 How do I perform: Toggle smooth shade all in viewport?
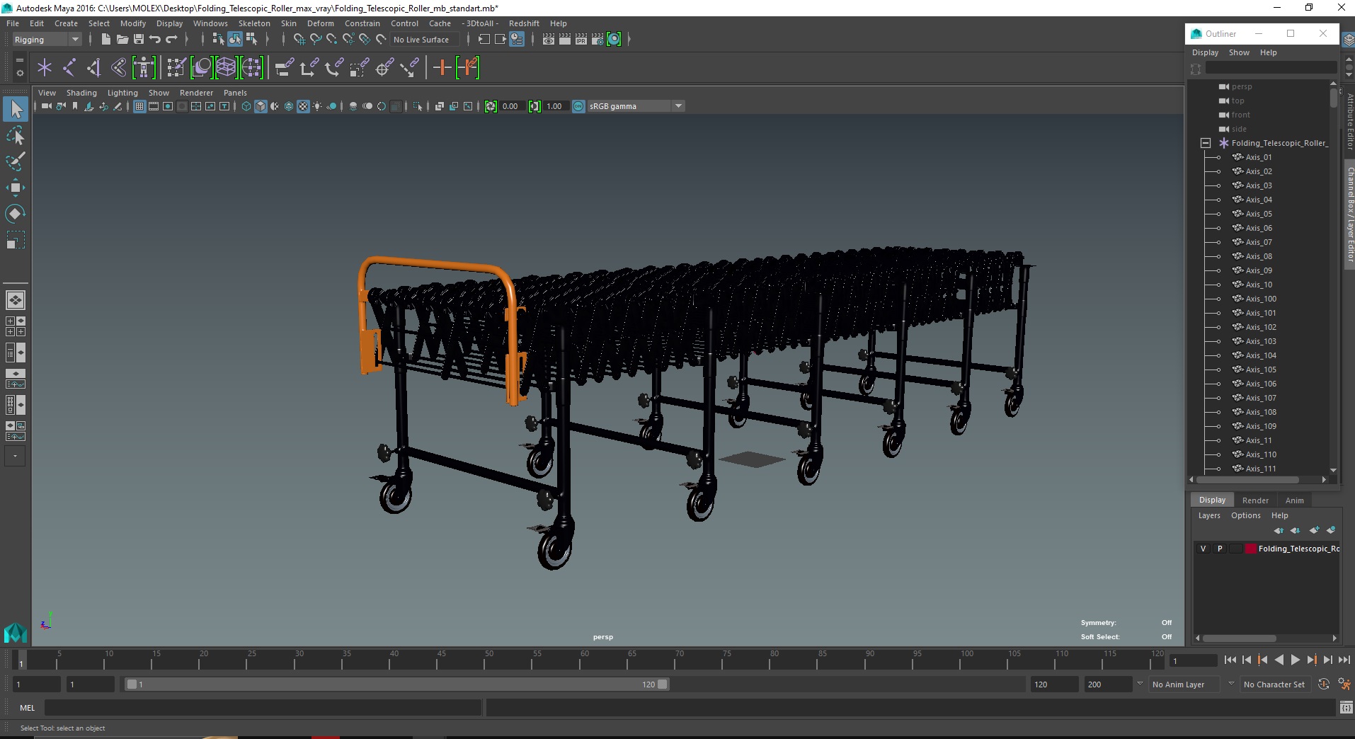pos(261,106)
